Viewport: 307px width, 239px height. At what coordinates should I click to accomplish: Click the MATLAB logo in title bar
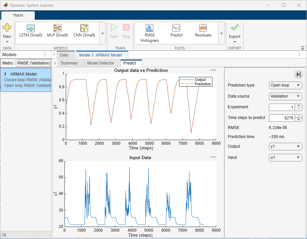5,5
